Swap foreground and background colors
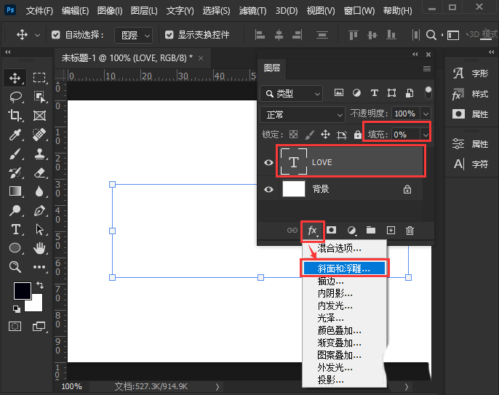The height and width of the screenshot is (395, 499). point(40,285)
